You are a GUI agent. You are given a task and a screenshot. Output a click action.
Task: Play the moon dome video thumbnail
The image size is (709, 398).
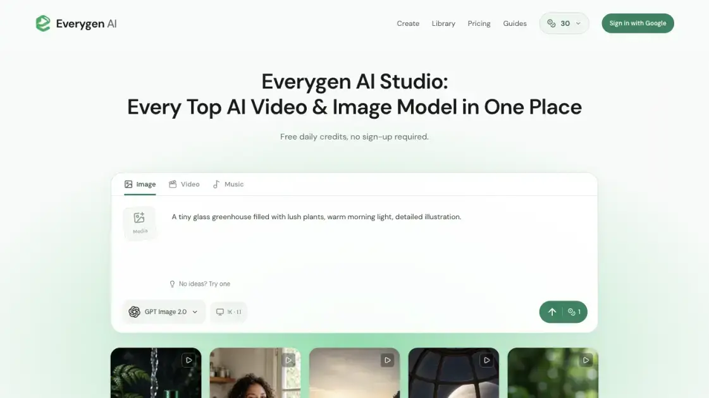coord(486,360)
